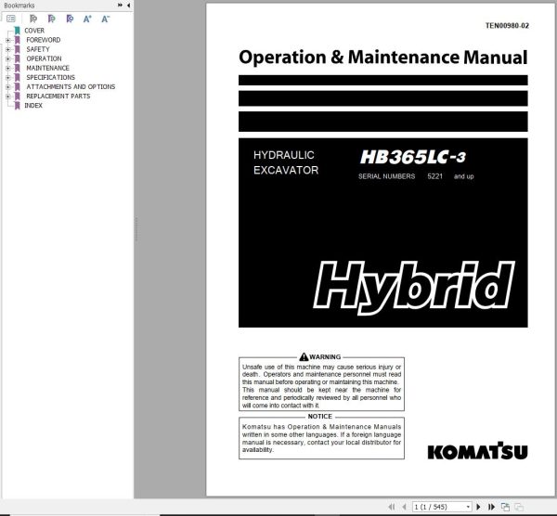Expand the SPECIFICATIONS bookmark
This screenshot has width=557, height=516.
(x=7, y=77)
